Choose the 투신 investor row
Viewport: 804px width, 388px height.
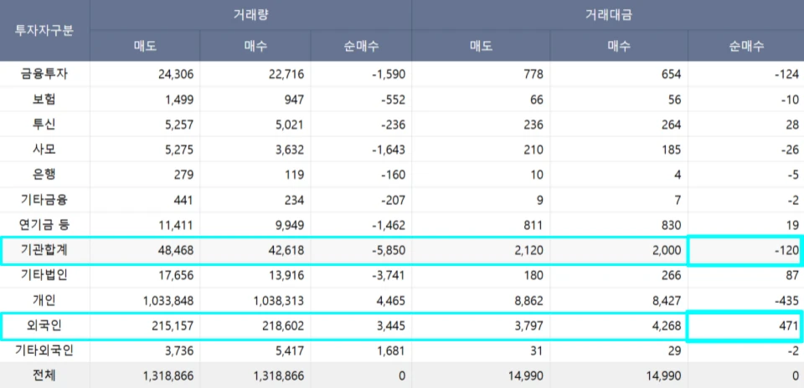pos(44,124)
